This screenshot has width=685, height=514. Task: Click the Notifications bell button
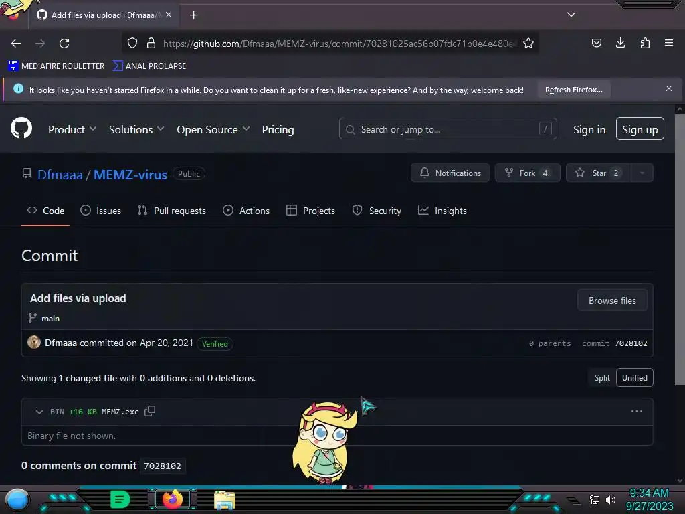pos(450,173)
